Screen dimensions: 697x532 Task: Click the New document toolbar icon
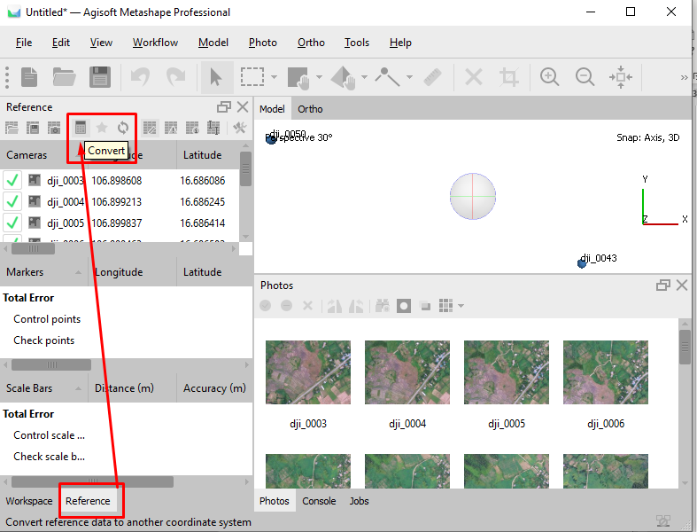click(x=29, y=77)
